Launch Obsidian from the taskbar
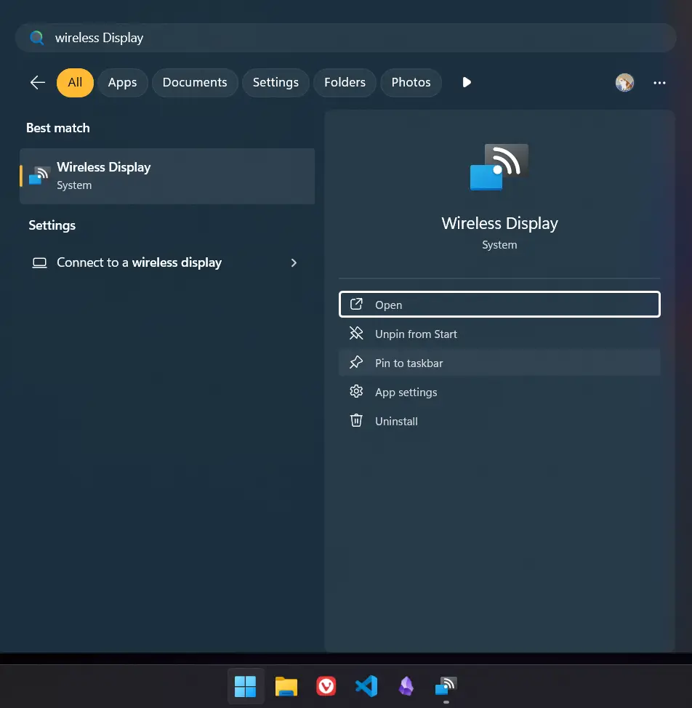The image size is (692, 708). [x=406, y=685]
